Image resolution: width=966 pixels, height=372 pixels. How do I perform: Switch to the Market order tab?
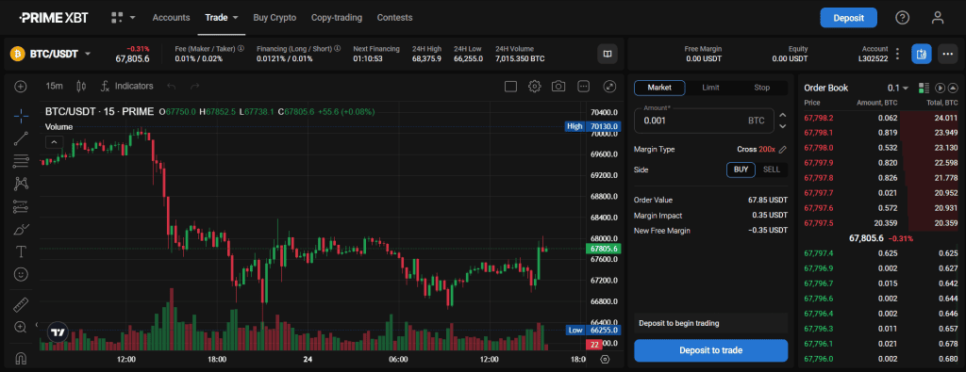pos(659,88)
